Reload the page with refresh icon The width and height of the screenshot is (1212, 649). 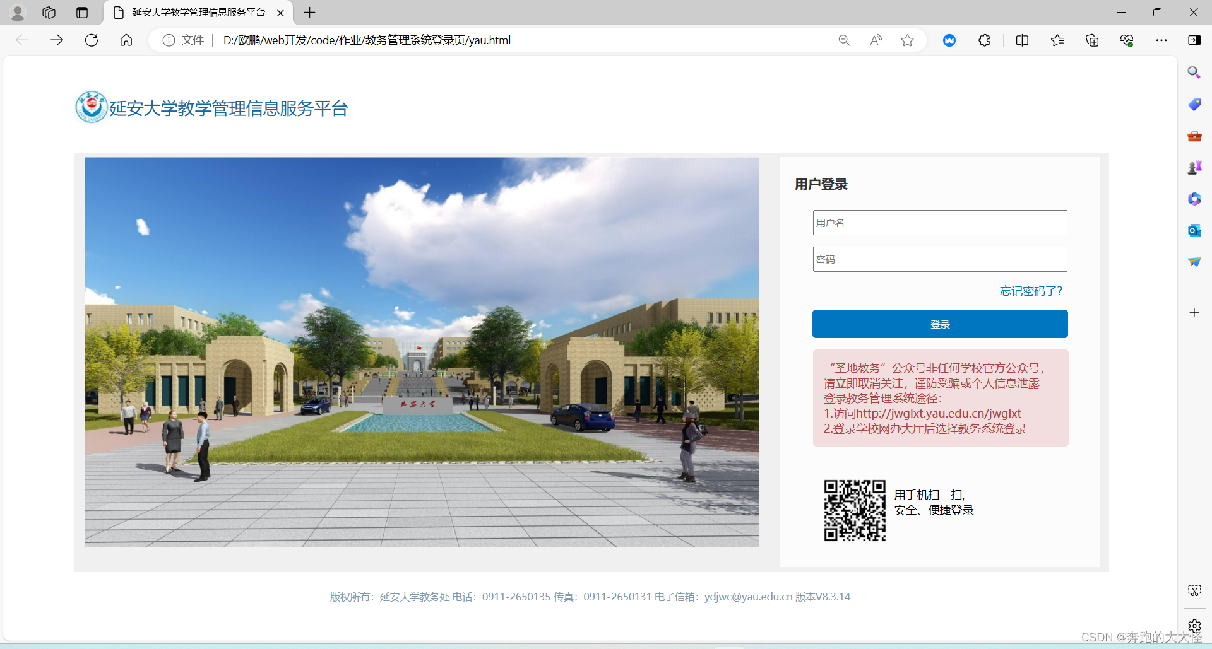click(92, 40)
